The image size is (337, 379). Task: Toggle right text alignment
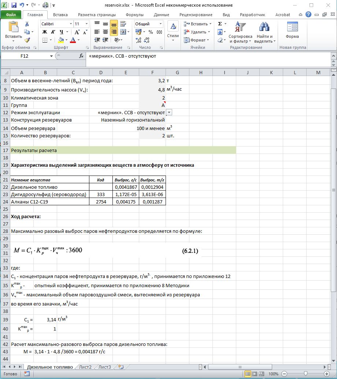(114, 32)
